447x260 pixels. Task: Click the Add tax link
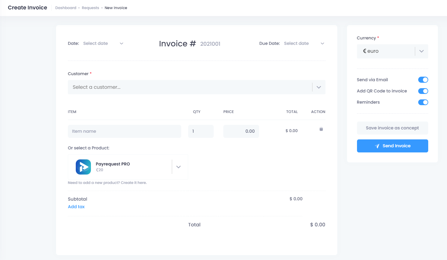(x=76, y=207)
